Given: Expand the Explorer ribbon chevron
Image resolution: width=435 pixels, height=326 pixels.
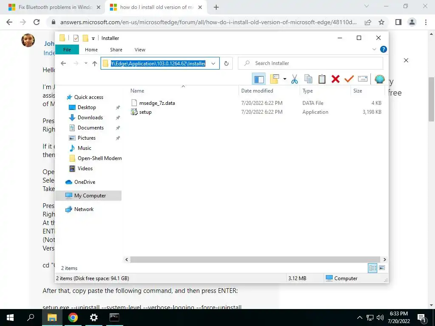Looking at the screenshot, I should [x=374, y=49].
